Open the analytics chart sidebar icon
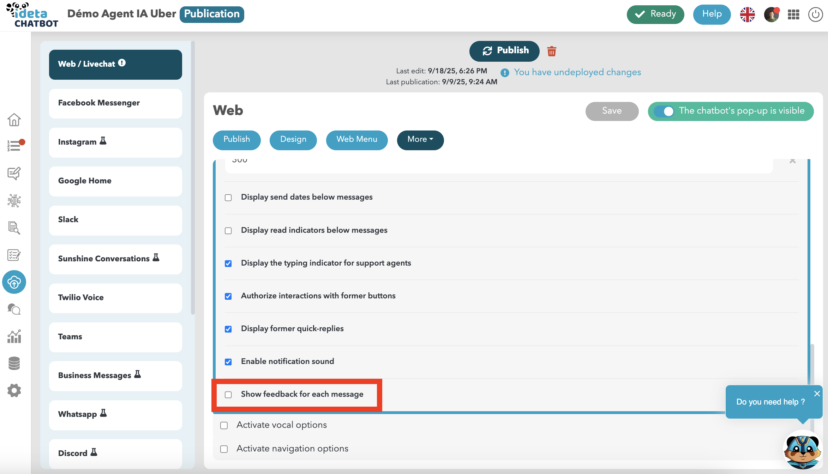The height and width of the screenshot is (474, 828). (14, 336)
